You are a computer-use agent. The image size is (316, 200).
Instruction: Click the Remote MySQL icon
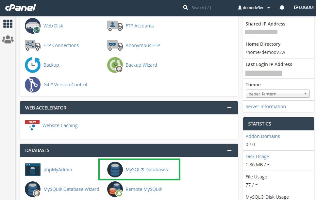point(115,189)
